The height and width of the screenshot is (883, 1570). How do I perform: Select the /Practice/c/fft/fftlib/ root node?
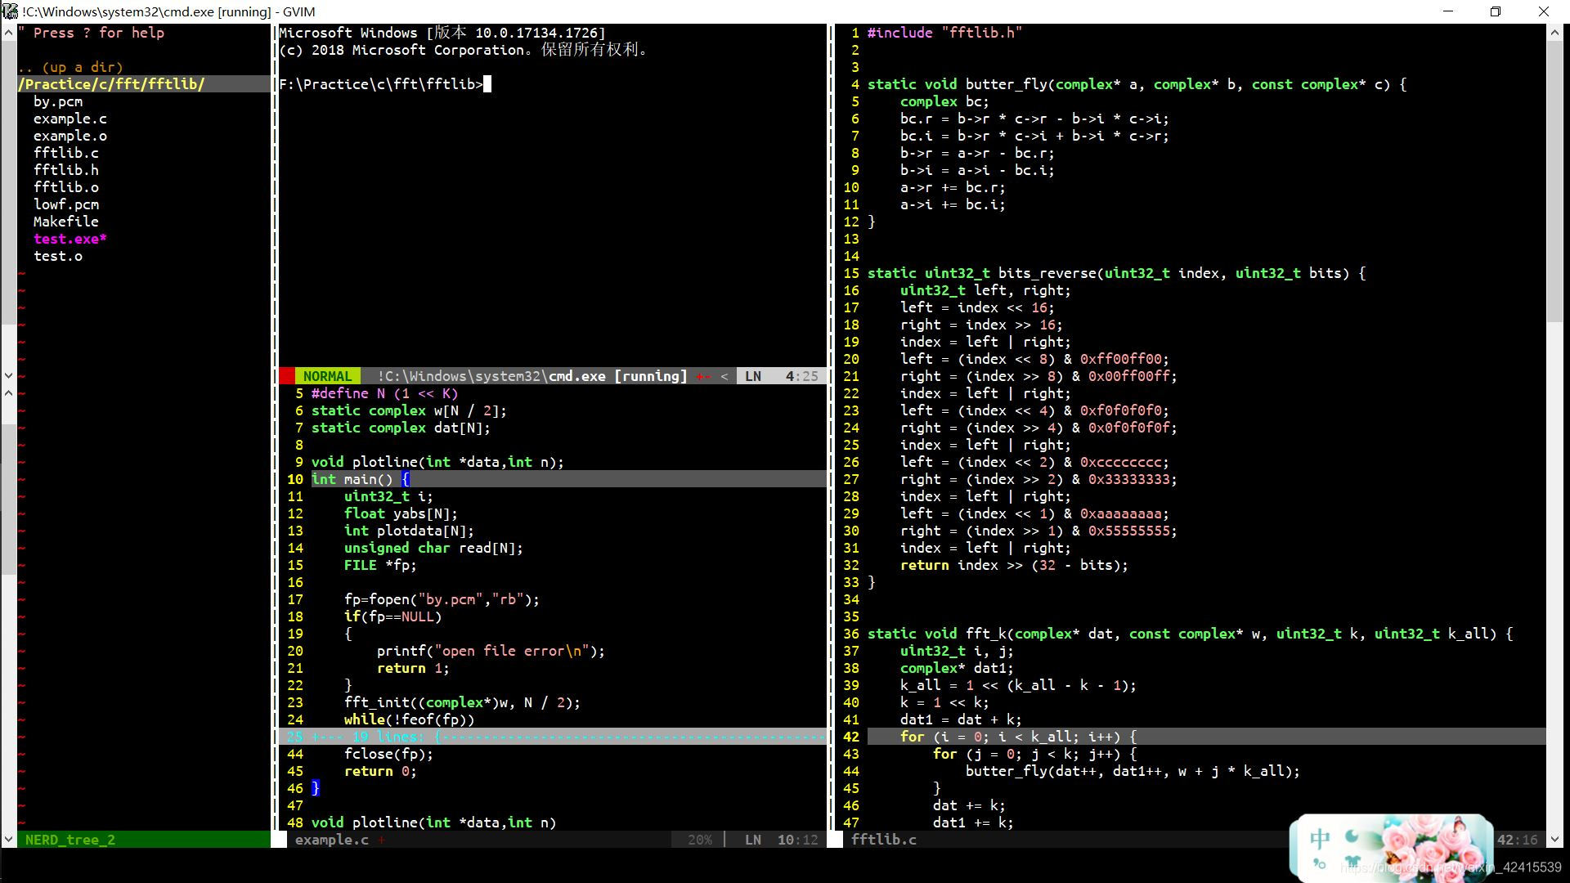point(111,84)
